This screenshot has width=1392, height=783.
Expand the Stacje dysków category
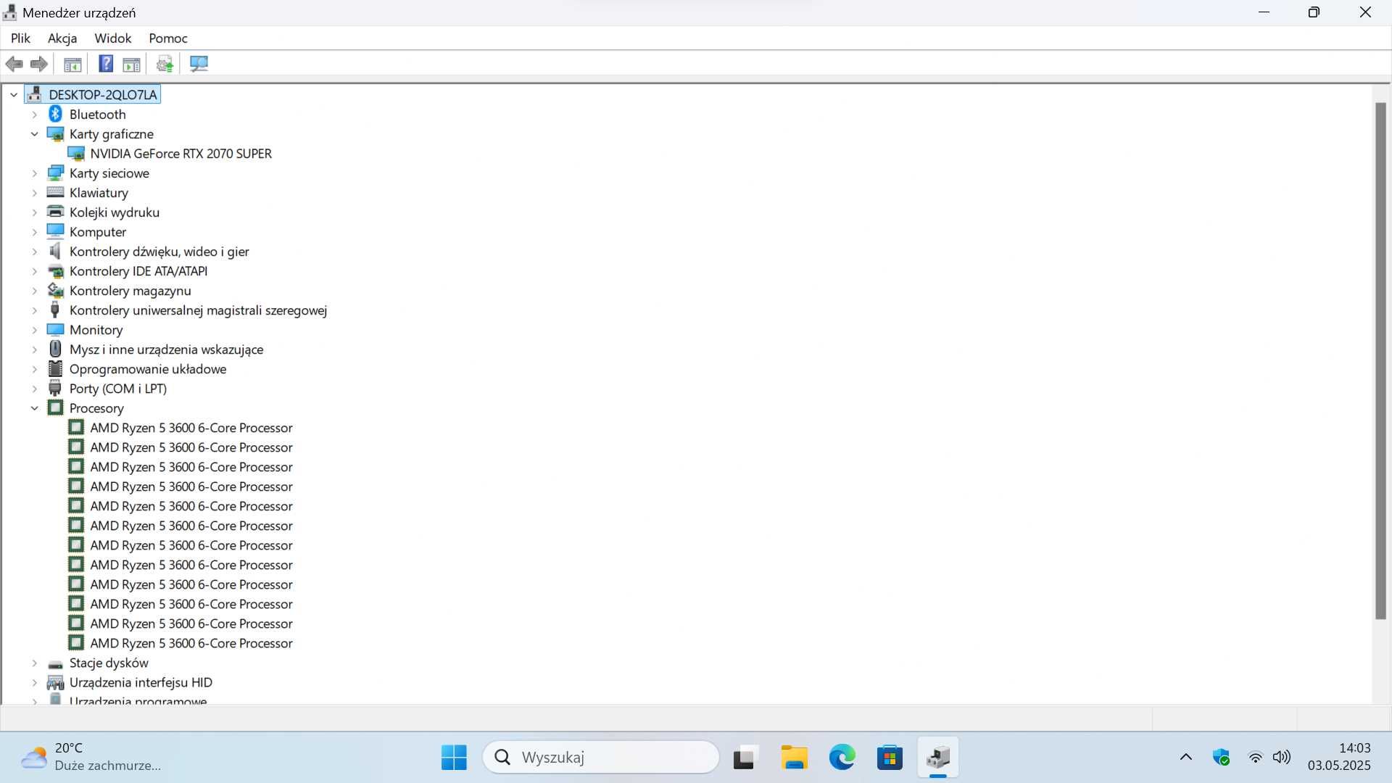34,663
